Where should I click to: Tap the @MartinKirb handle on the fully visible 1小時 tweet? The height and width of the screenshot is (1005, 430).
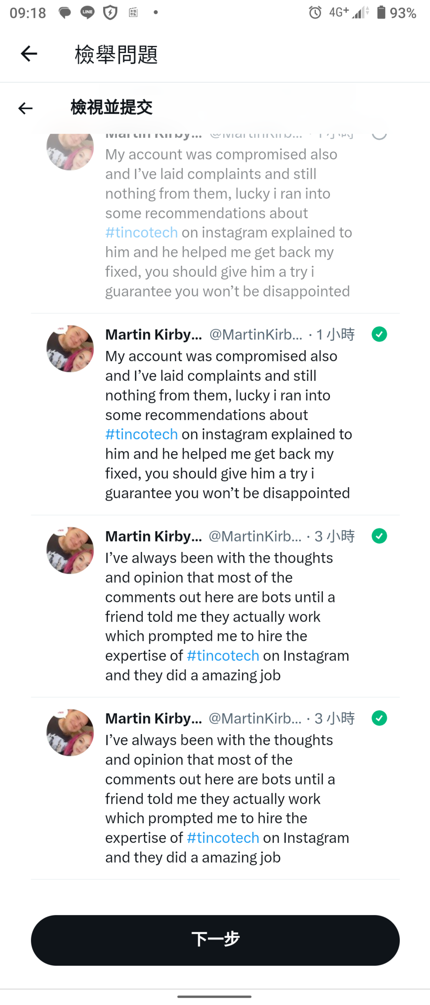click(x=256, y=334)
